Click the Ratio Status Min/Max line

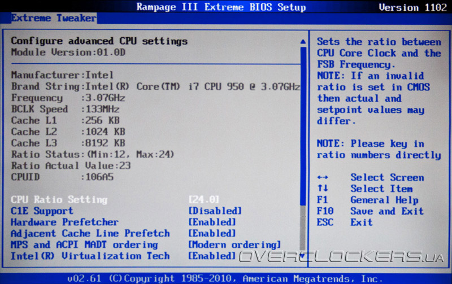(x=93, y=154)
